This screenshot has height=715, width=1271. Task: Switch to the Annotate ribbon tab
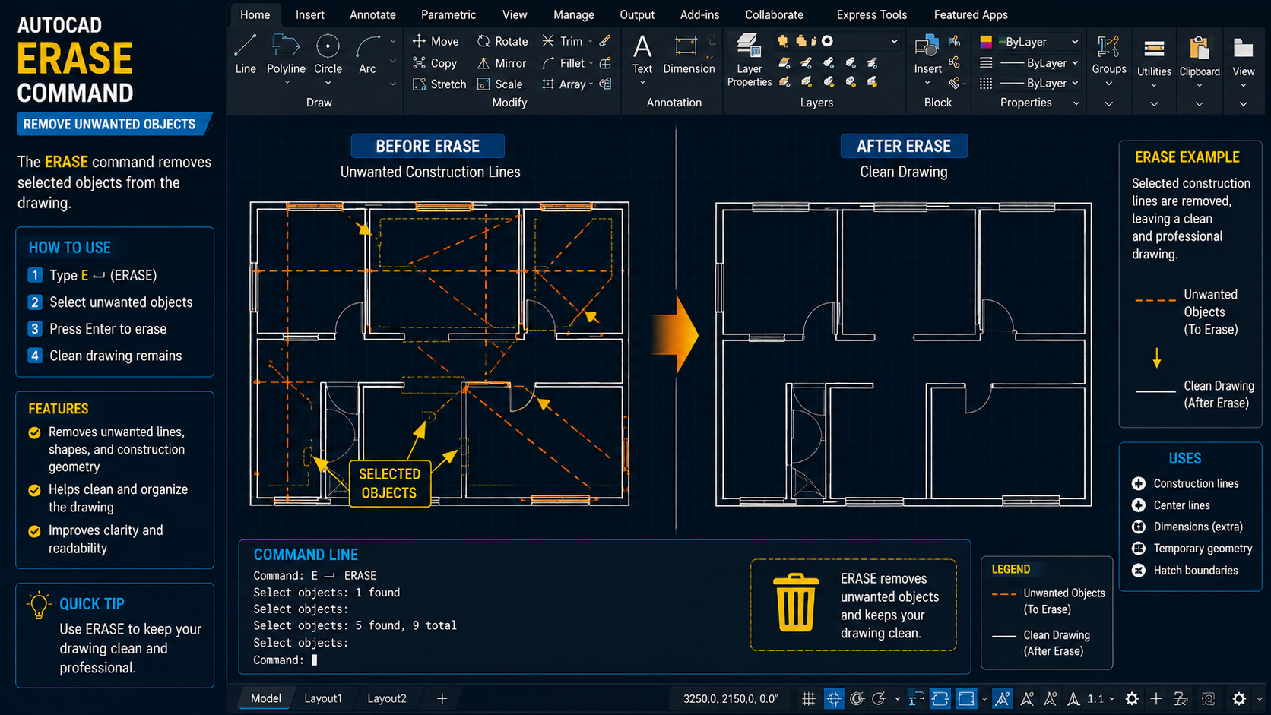click(x=372, y=14)
